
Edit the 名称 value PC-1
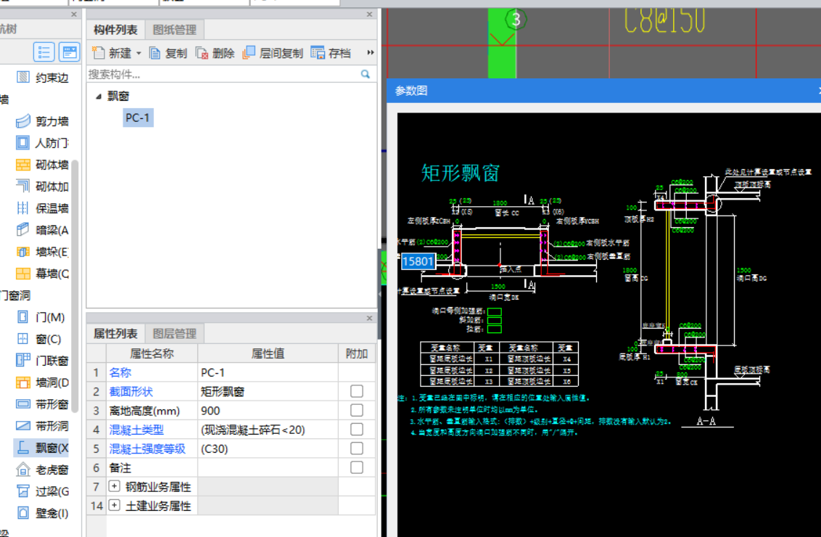pyautogui.click(x=268, y=372)
